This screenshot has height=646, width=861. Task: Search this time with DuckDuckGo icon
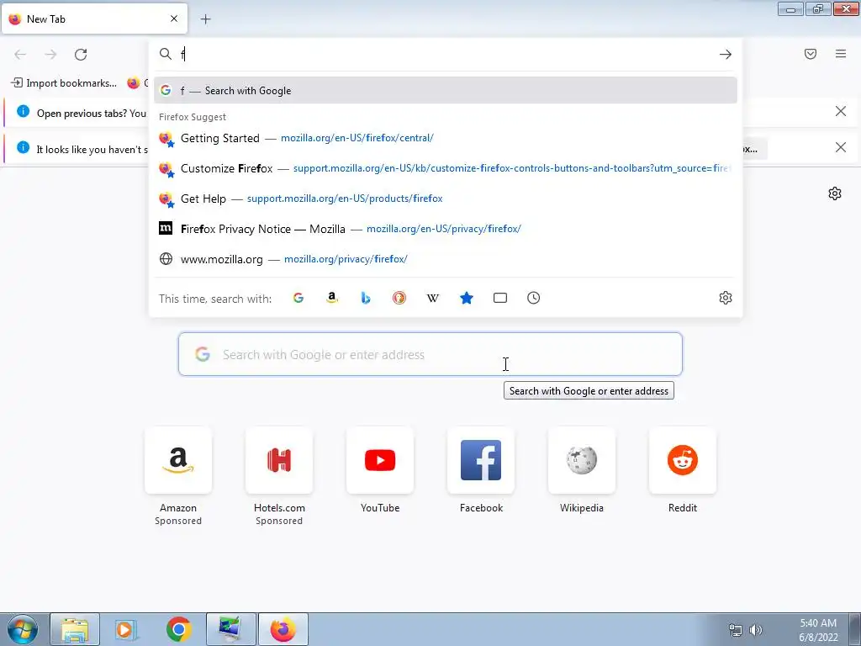399,298
